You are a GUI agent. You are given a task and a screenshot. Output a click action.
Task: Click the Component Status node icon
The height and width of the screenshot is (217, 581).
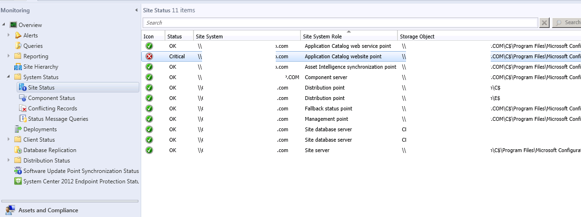pyautogui.click(x=23, y=98)
